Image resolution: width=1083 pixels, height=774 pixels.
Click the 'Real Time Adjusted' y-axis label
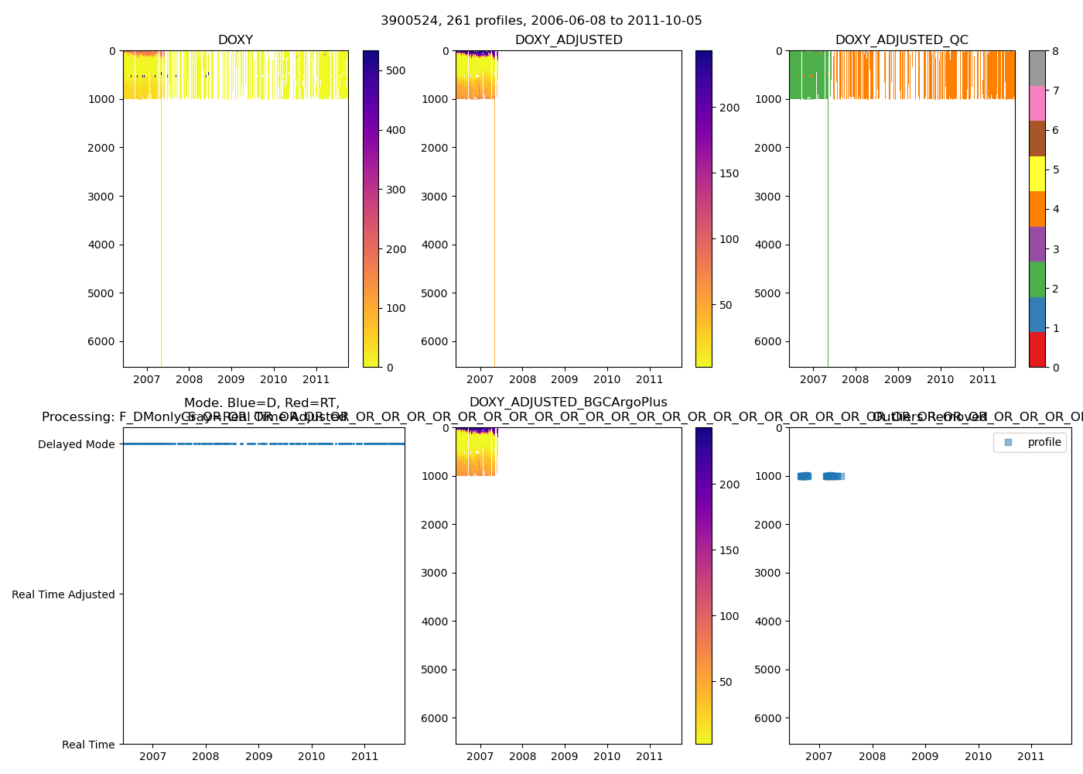[63, 594]
